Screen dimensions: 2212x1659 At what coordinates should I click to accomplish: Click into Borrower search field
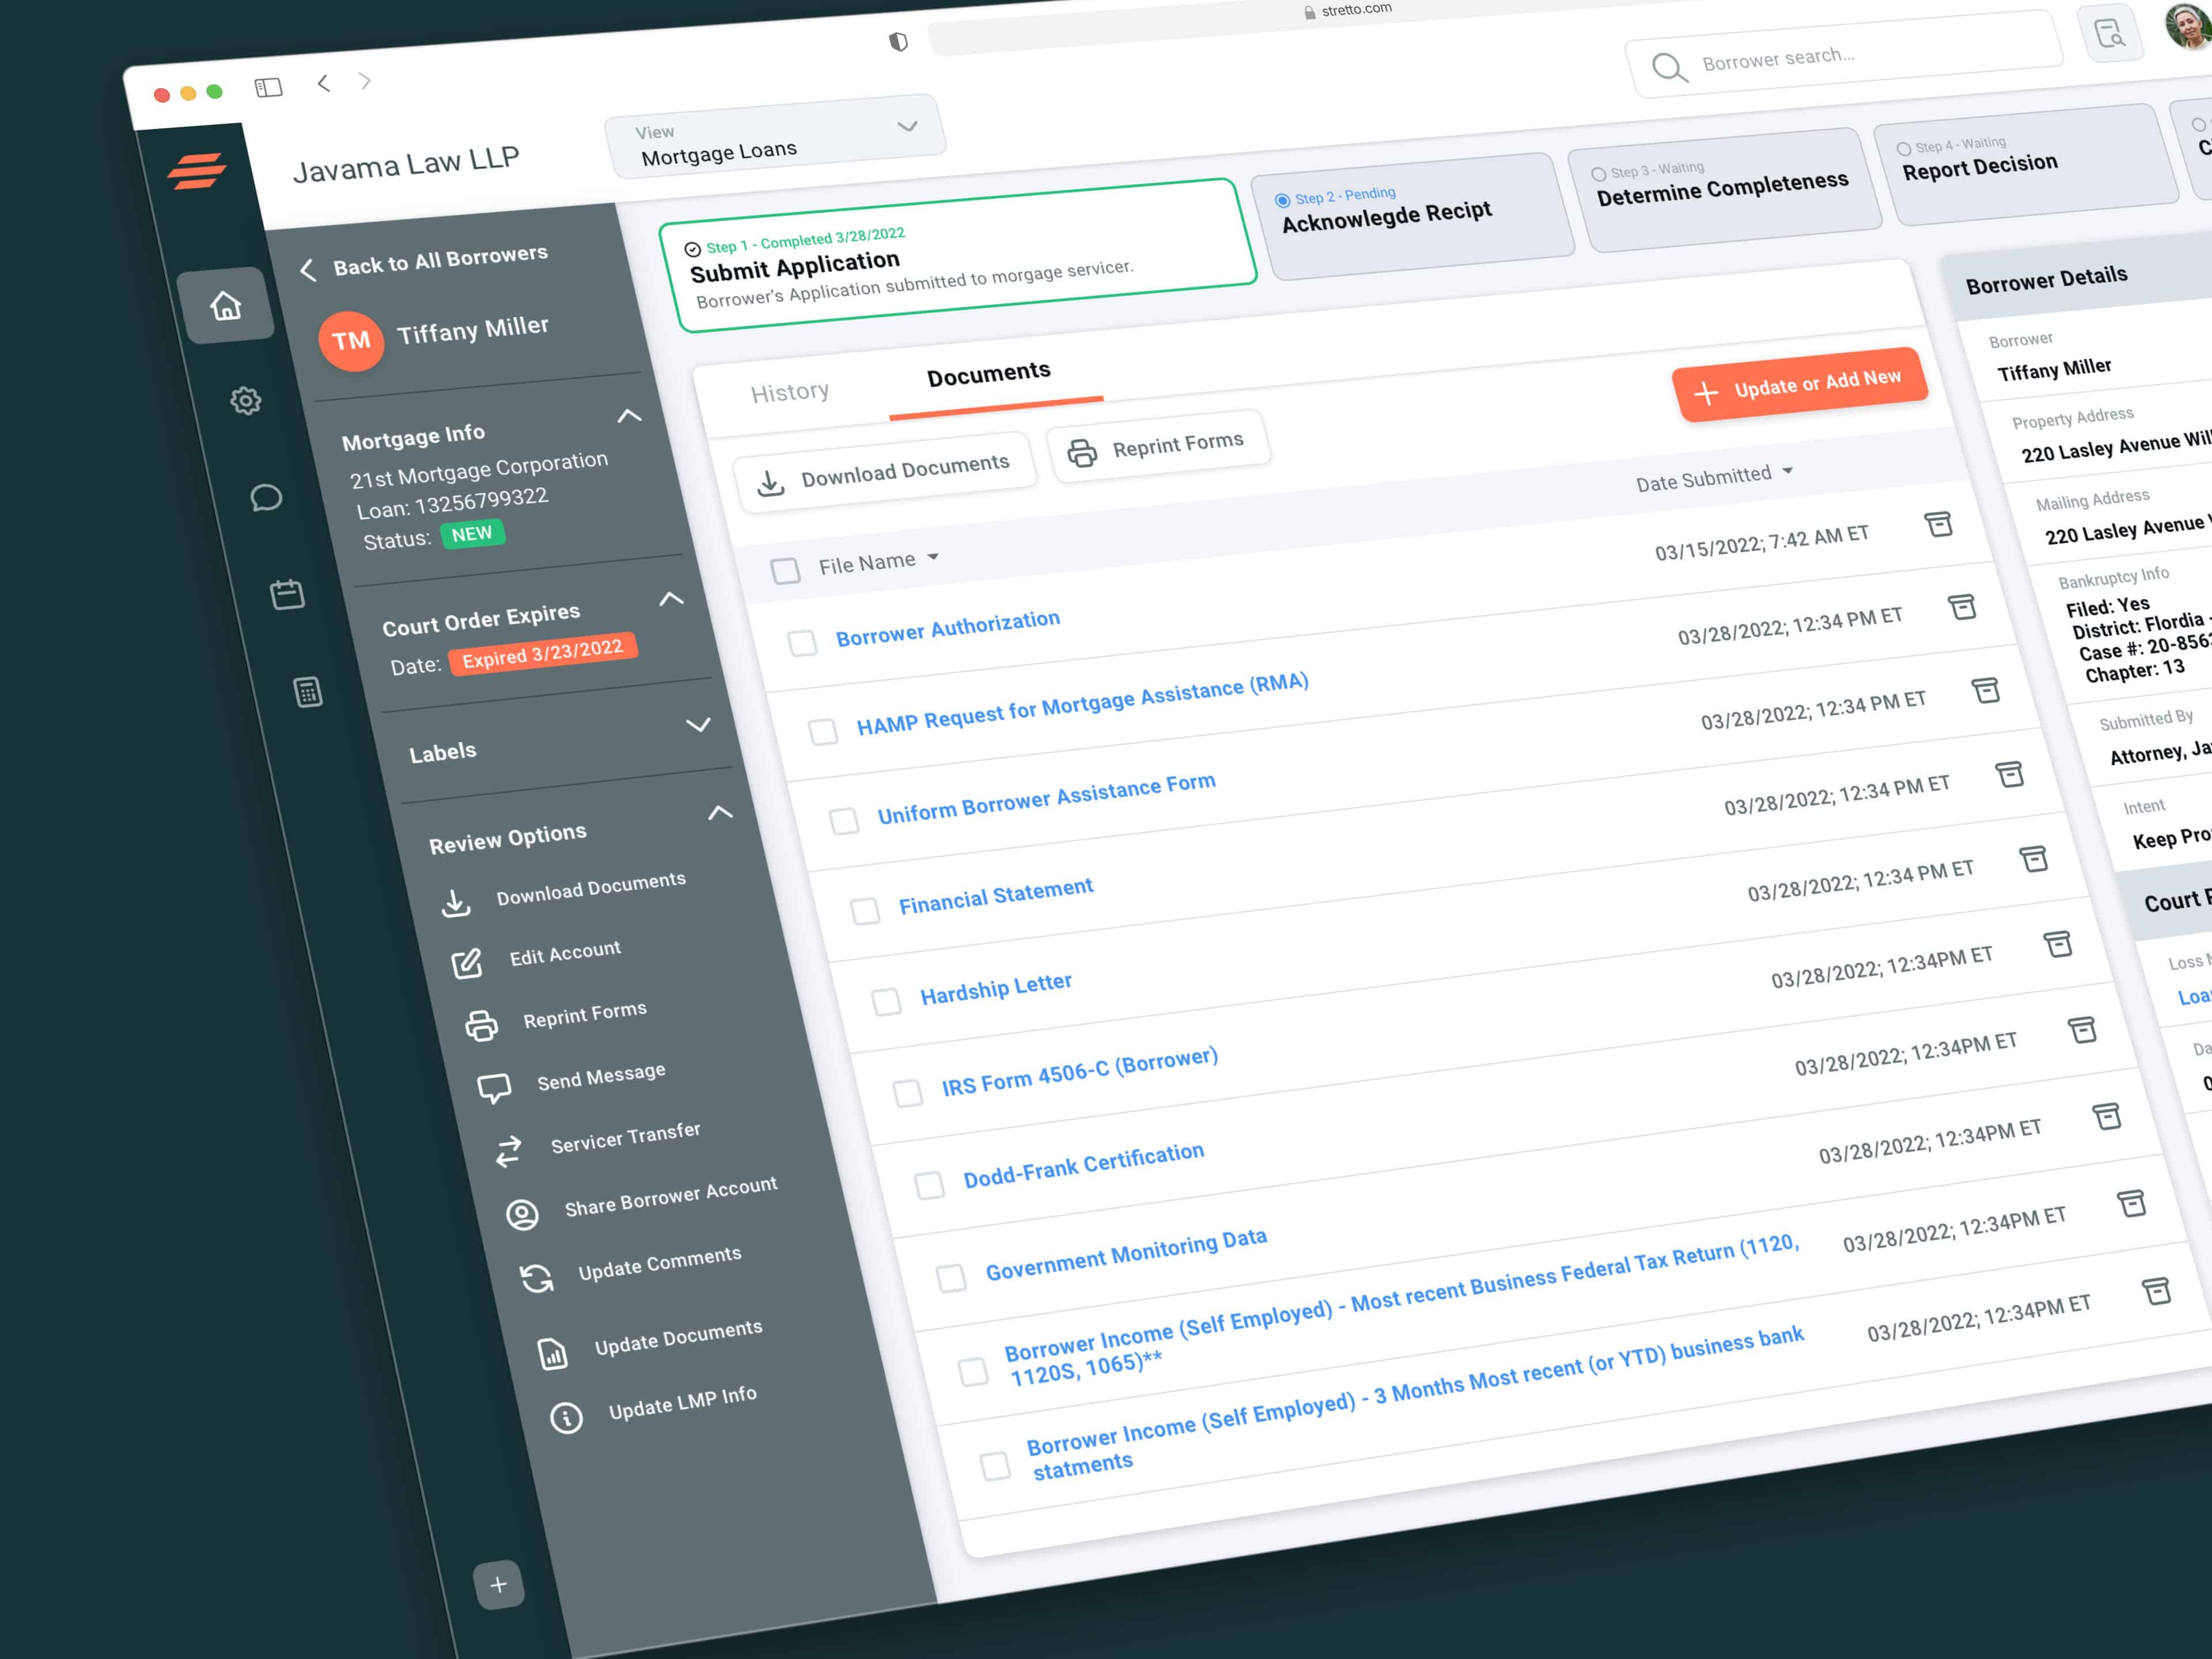pos(1845,55)
